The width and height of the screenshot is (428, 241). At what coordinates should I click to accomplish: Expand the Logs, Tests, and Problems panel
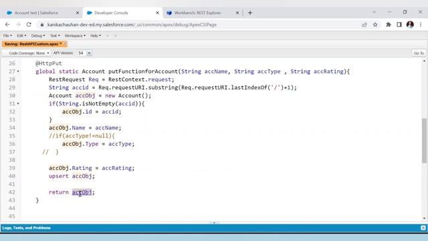(x=27, y=228)
